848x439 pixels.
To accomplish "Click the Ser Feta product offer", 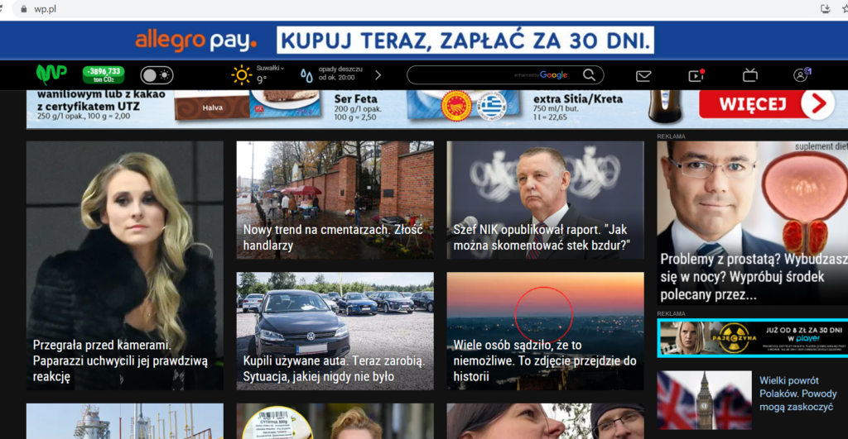I will coord(357,107).
